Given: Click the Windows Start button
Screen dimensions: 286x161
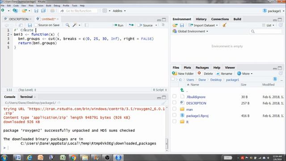Looking at the screenshot, I should point(4,157).
